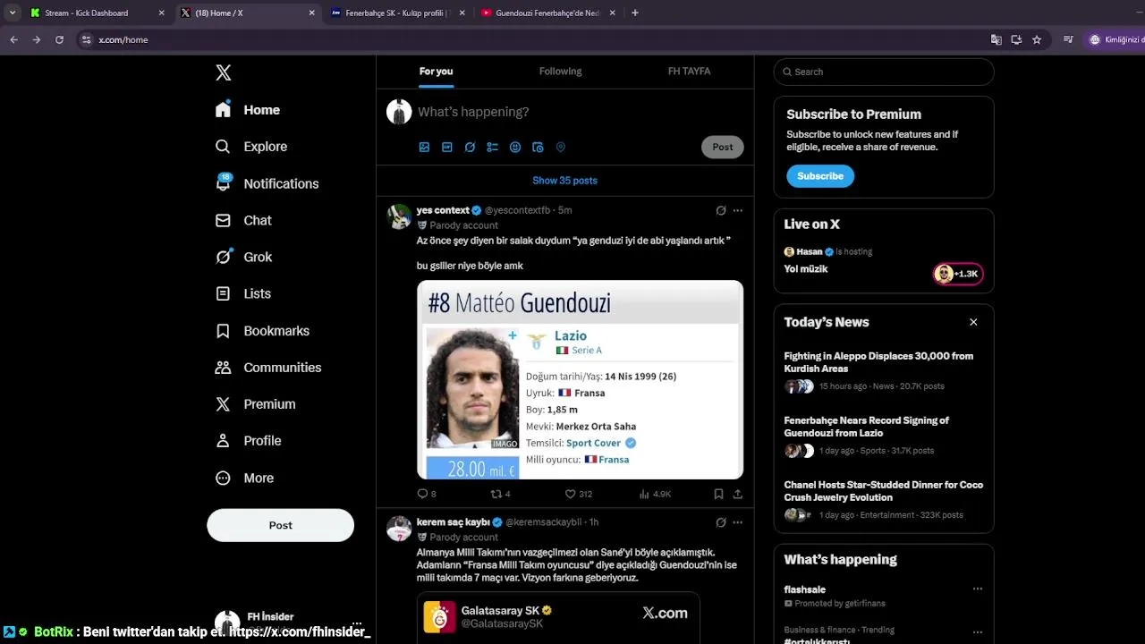
Task: Open quoted Galatasaray SK post
Action: [557, 617]
